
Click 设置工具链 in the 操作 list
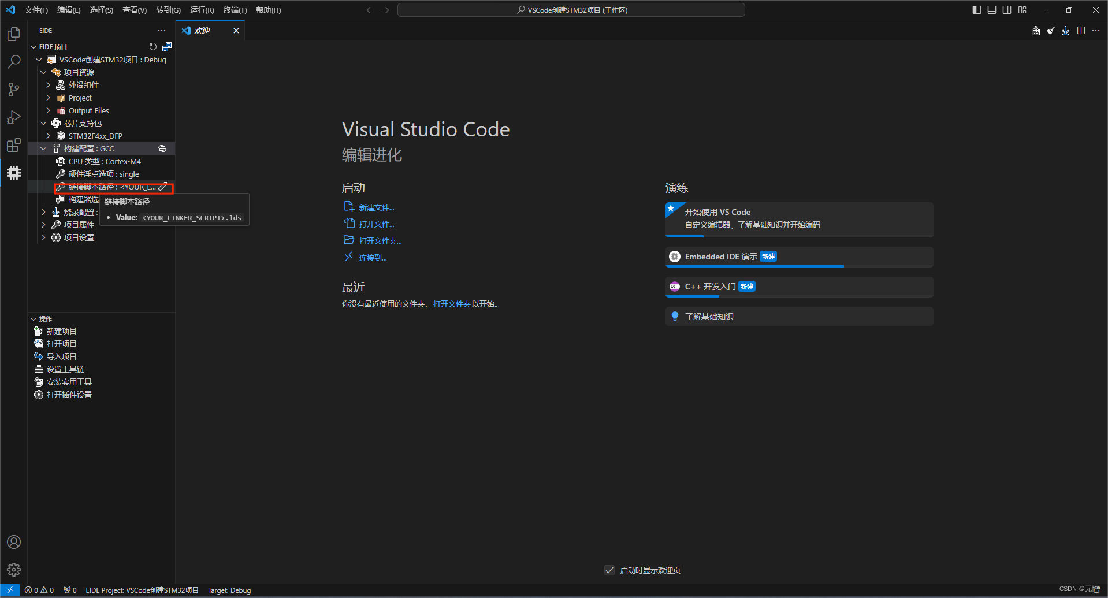(65, 369)
